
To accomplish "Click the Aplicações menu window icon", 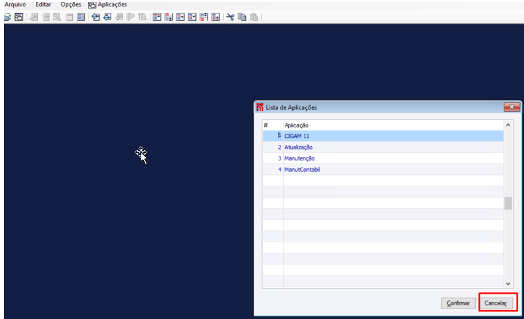I will [92, 5].
